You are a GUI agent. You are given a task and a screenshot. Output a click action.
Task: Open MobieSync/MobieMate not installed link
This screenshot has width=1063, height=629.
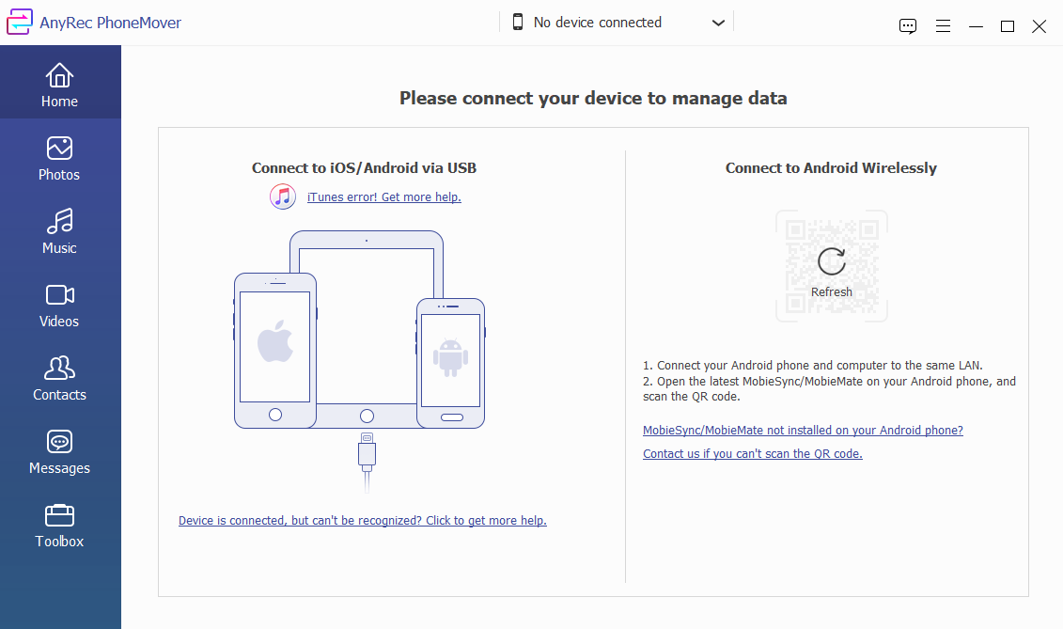click(x=803, y=431)
